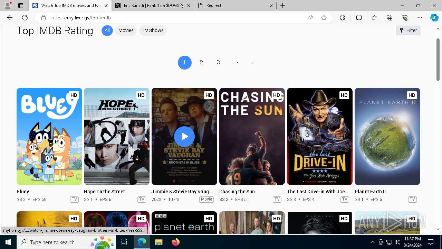
Task: Go to next page arrow
Action: click(x=236, y=63)
